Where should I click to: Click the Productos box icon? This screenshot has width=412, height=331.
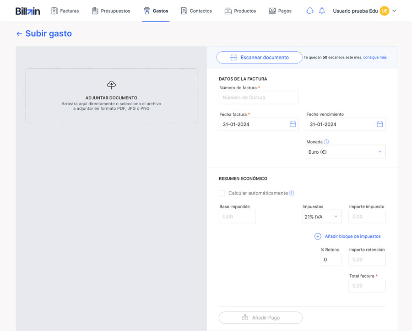(228, 11)
